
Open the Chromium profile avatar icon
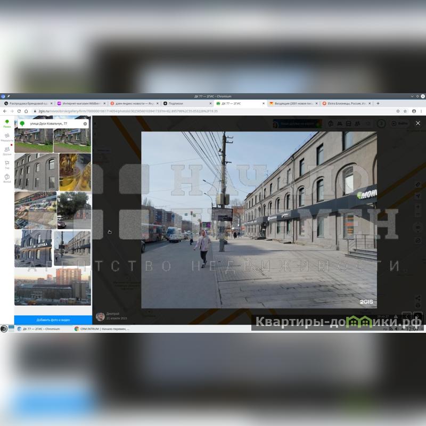[x=413, y=111]
